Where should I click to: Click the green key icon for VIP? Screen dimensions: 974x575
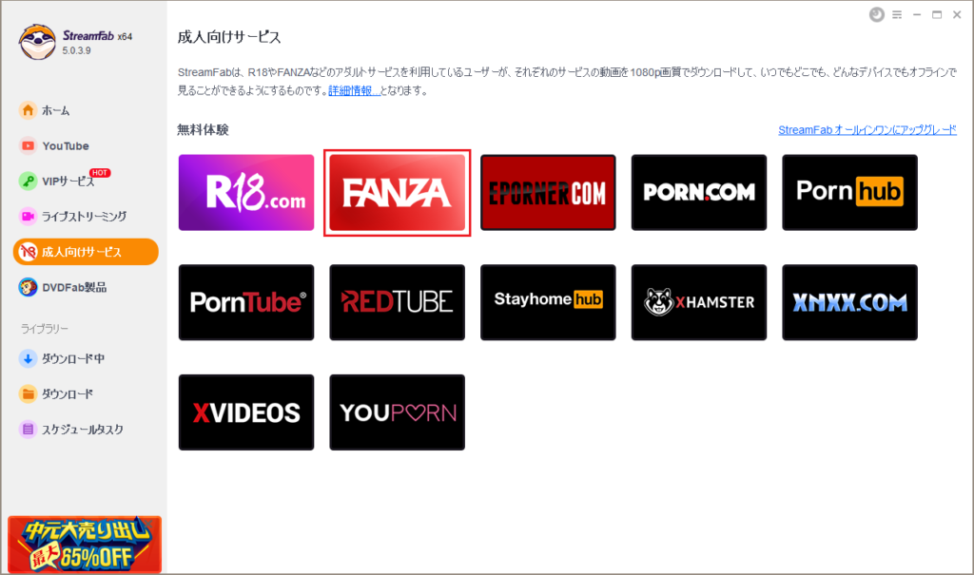28,182
